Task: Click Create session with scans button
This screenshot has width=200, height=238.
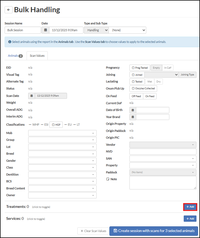Action: point(154,231)
